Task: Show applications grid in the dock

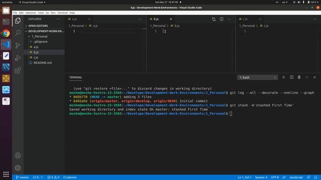Action: point(6,174)
